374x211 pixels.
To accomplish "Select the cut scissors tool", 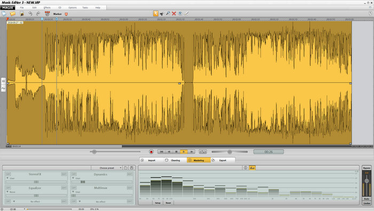I will point(162,13).
